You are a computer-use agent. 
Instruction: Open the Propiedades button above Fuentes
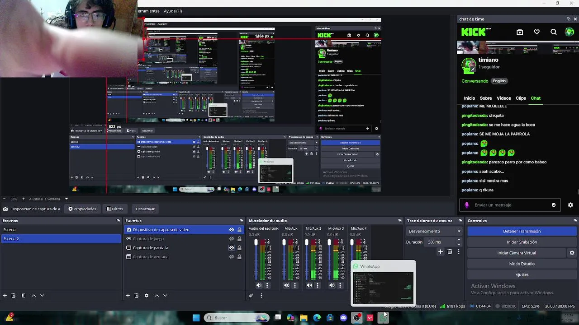82,209
